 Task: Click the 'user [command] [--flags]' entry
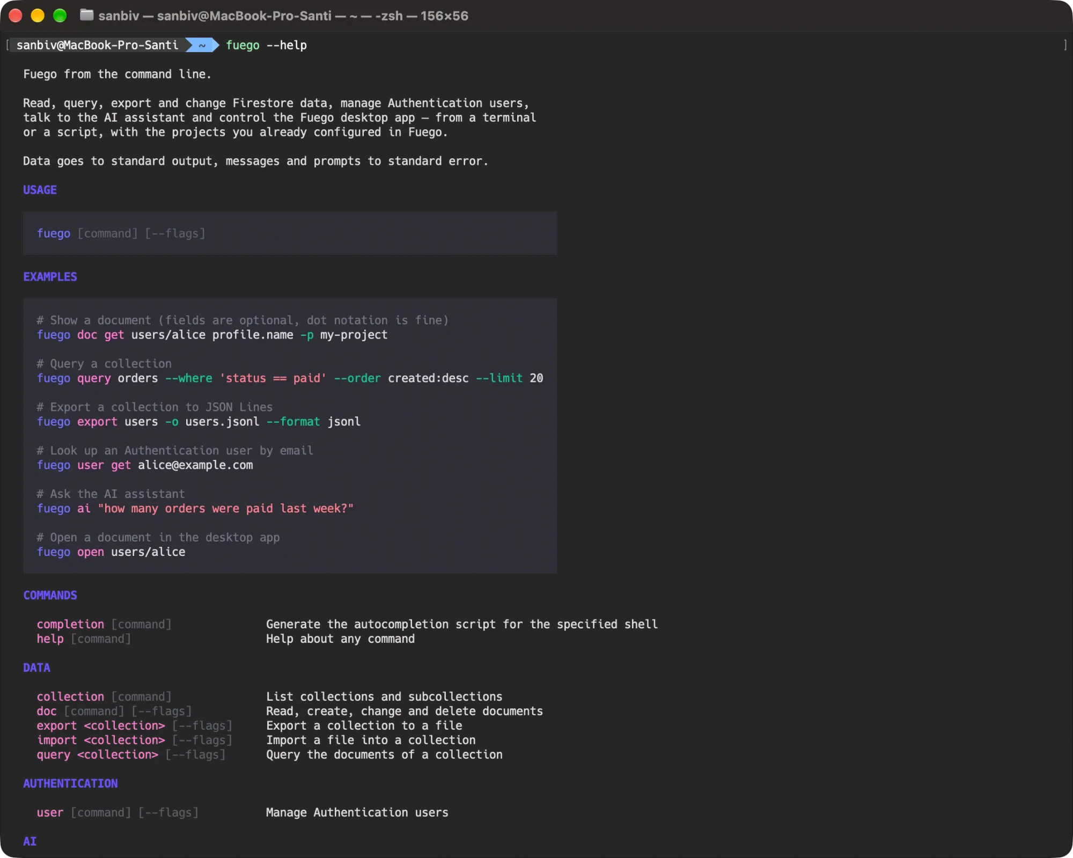click(x=117, y=813)
